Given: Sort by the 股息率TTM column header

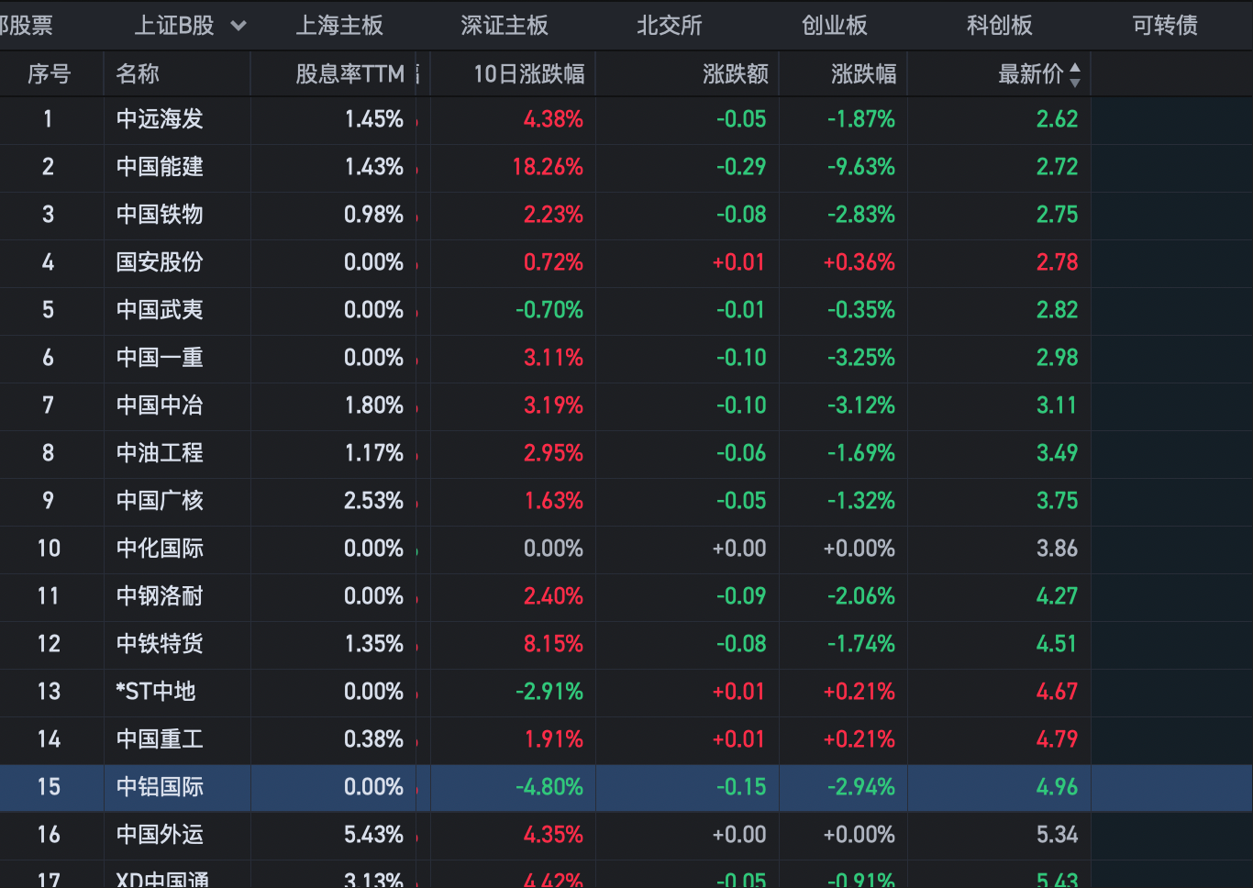Looking at the screenshot, I should tap(349, 74).
